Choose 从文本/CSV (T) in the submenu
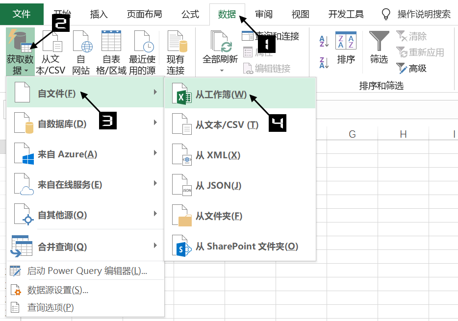 click(x=240, y=124)
